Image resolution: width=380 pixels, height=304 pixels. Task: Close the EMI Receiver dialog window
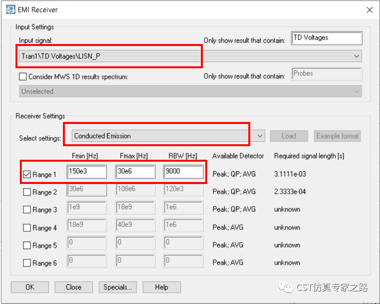point(369,9)
